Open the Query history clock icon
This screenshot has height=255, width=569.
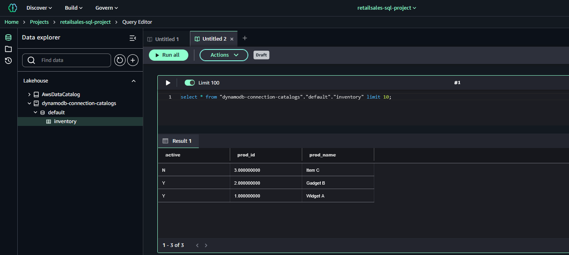[x=8, y=61]
